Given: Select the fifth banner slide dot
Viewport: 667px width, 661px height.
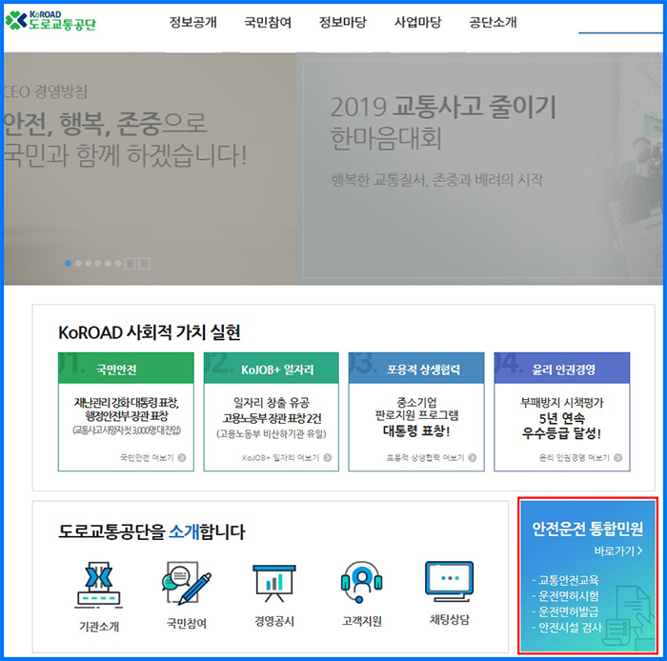Looking at the screenshot, I should tap(108, 263).
